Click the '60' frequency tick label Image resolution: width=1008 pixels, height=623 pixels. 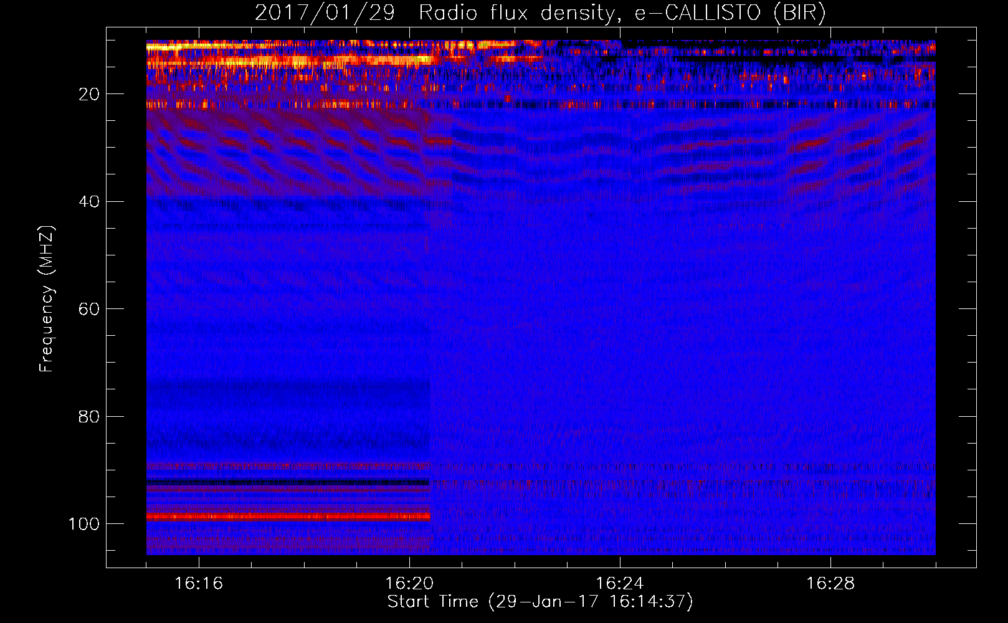click(x=90, y=310)
